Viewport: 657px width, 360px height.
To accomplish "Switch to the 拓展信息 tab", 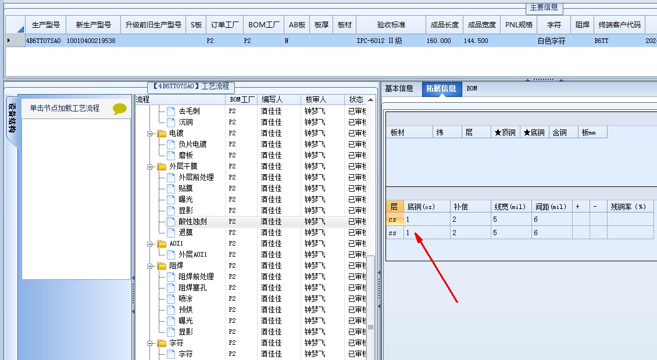I will (x=441, y=89).
